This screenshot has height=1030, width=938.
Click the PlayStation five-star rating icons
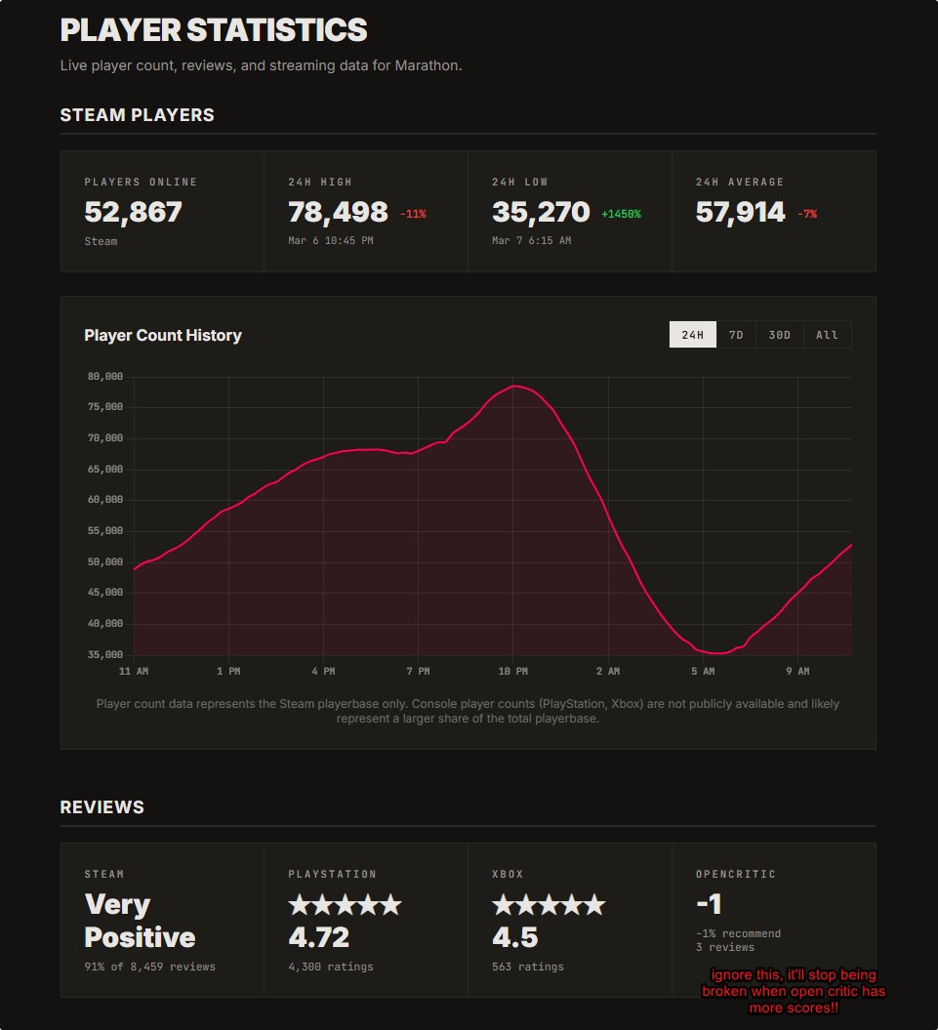(345, 904)
